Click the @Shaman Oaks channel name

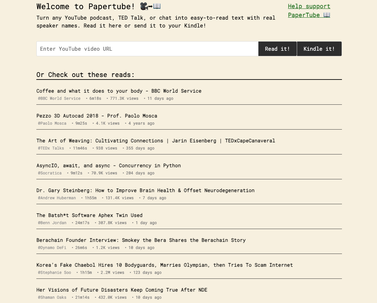(x=52, y=297)
